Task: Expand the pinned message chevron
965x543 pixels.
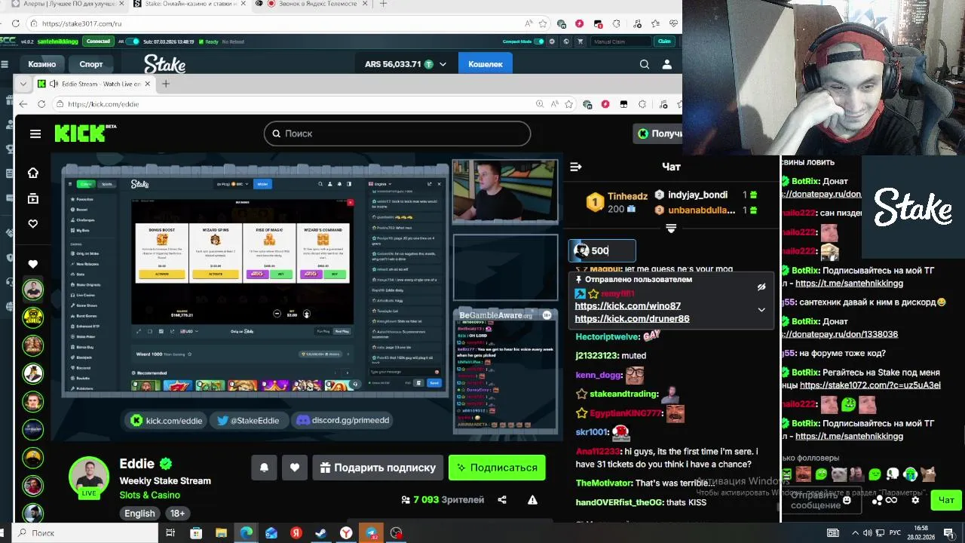Action: [761, 309]
